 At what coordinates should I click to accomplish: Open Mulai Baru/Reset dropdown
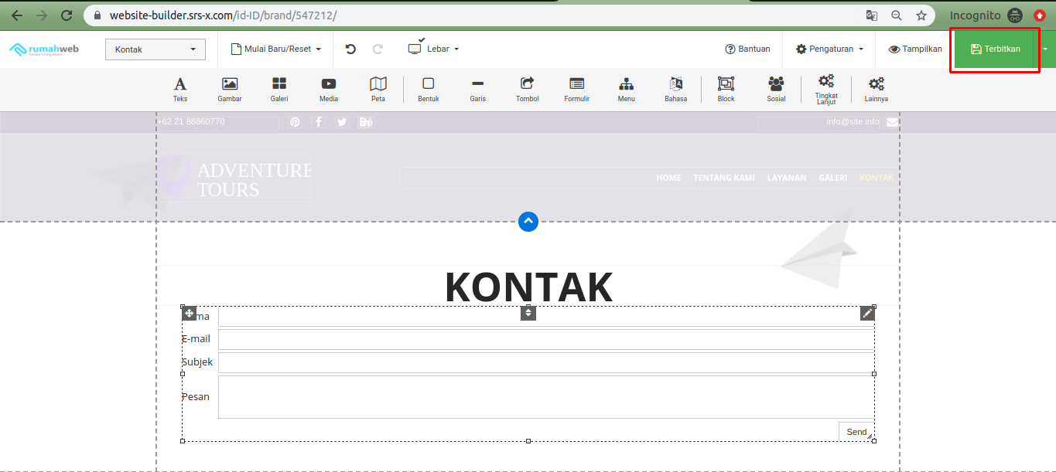tap(276, 49)
